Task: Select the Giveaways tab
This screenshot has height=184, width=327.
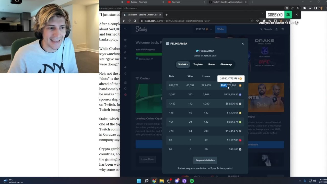Action: click(x=226, y=64)
